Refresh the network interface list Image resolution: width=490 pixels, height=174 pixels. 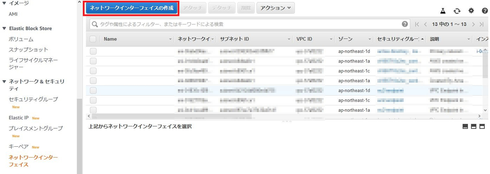[457, 11]
